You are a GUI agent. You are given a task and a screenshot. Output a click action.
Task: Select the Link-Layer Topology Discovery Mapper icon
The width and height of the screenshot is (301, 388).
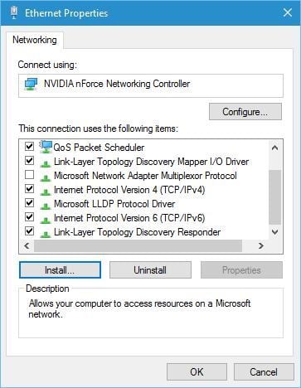coord(46,163)
